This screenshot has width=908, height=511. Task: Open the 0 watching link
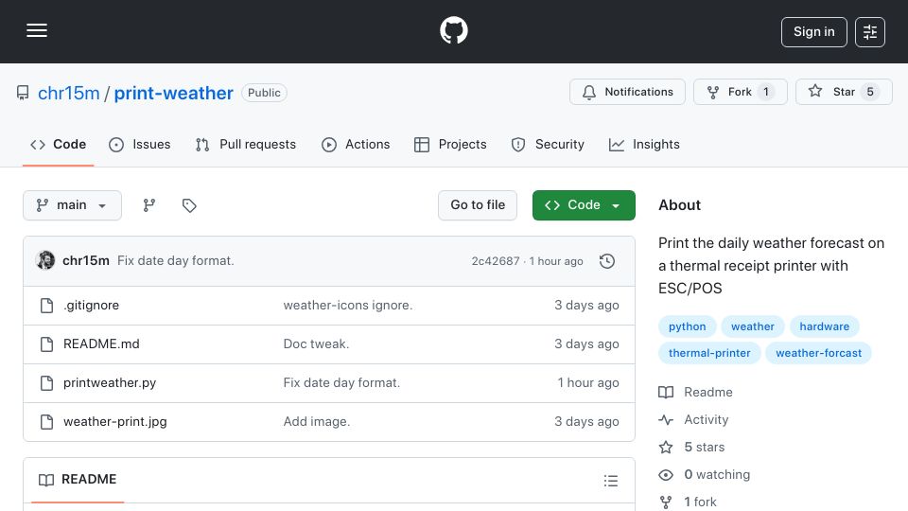(x=705, y=474)
